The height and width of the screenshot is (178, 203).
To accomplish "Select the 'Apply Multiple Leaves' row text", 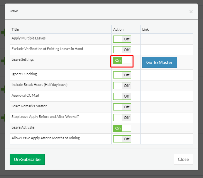I will pos(29,38).
